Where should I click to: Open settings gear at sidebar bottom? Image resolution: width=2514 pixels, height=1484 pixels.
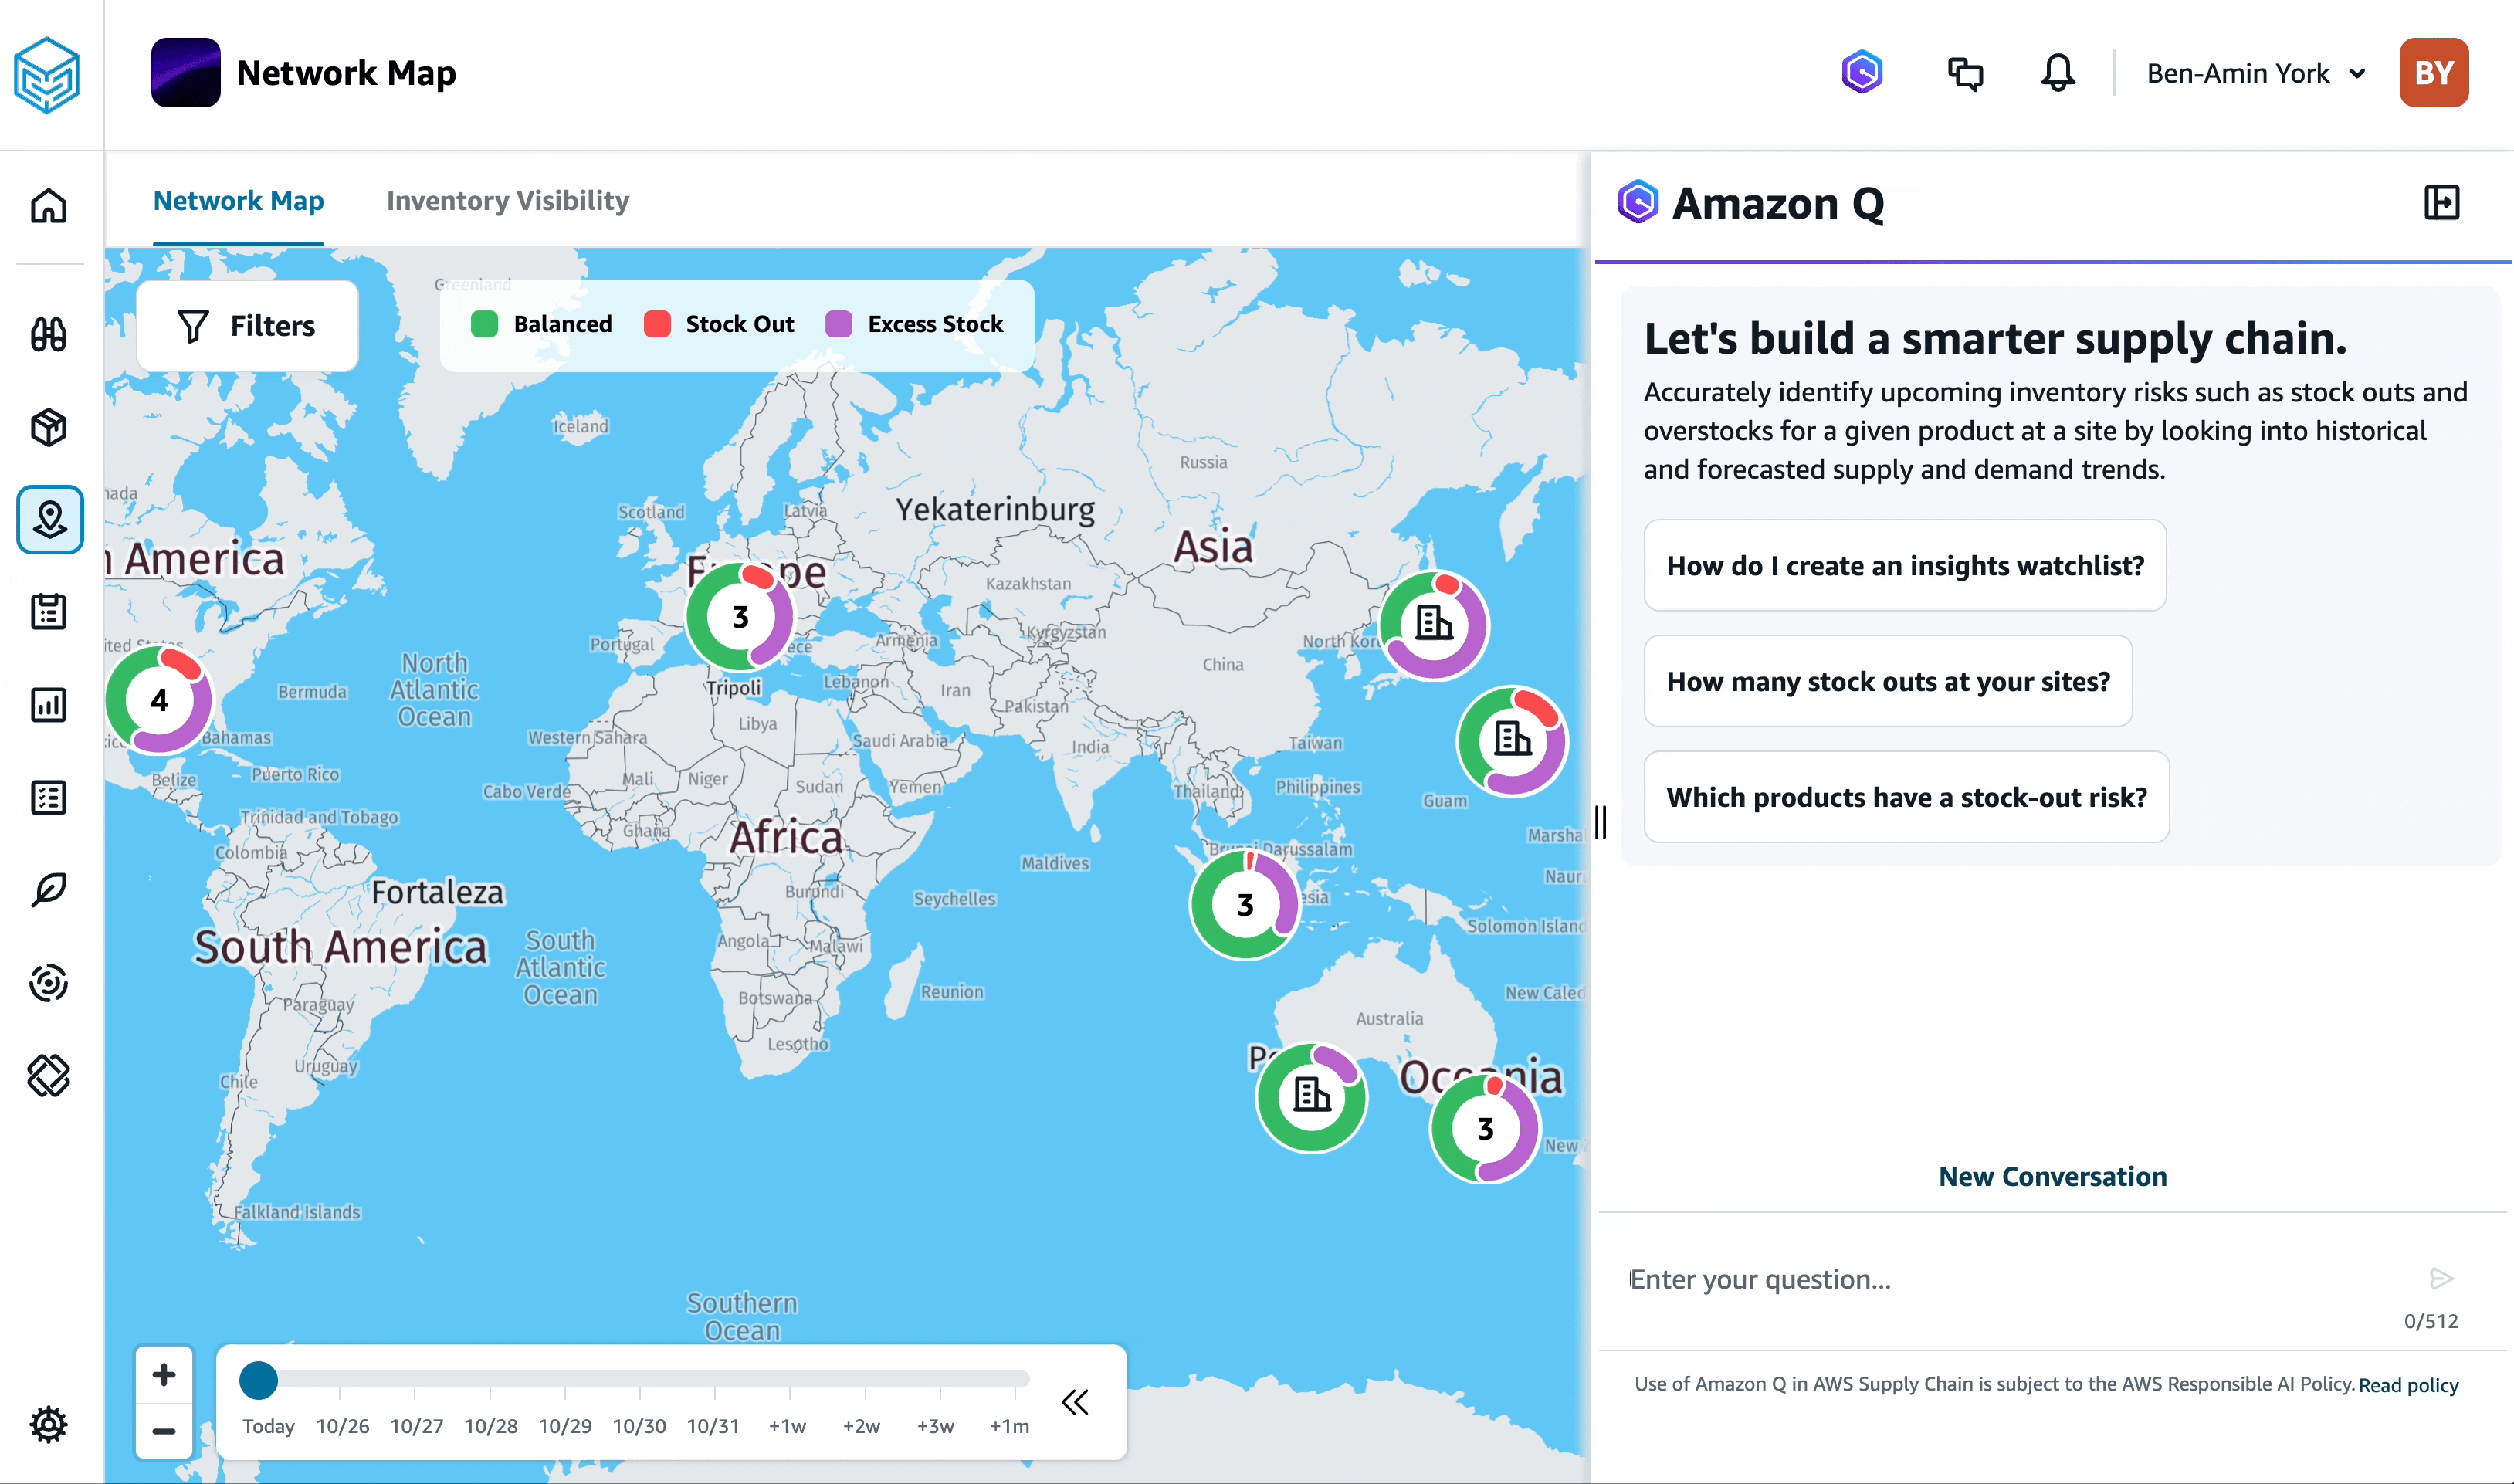48,1423
